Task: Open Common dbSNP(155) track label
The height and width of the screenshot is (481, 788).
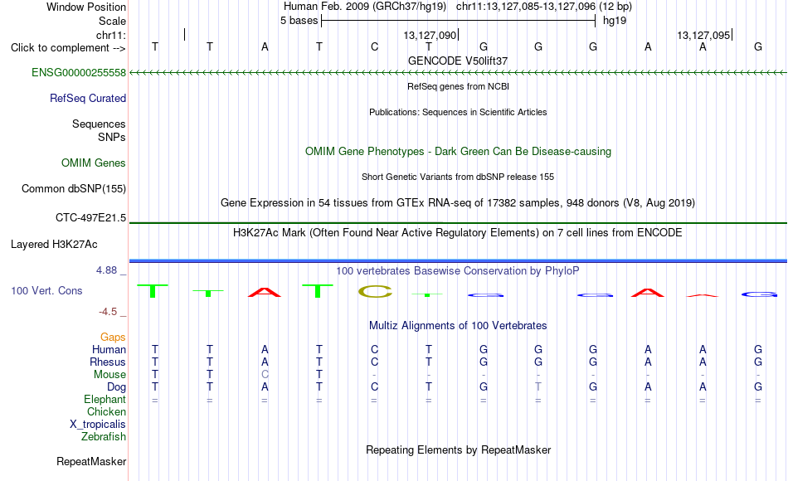Action: click(73, 189)
